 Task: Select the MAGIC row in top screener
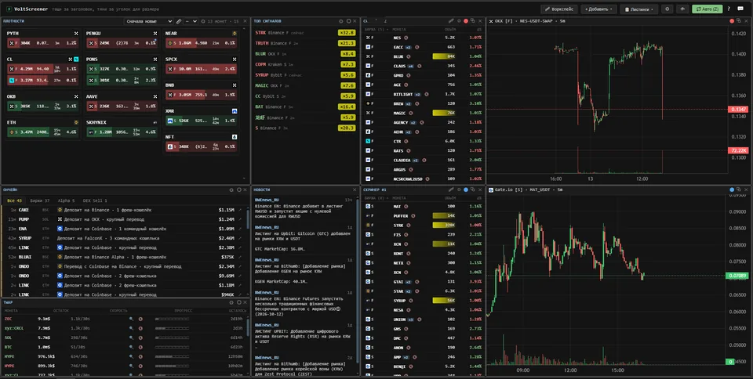coord(423,113)
